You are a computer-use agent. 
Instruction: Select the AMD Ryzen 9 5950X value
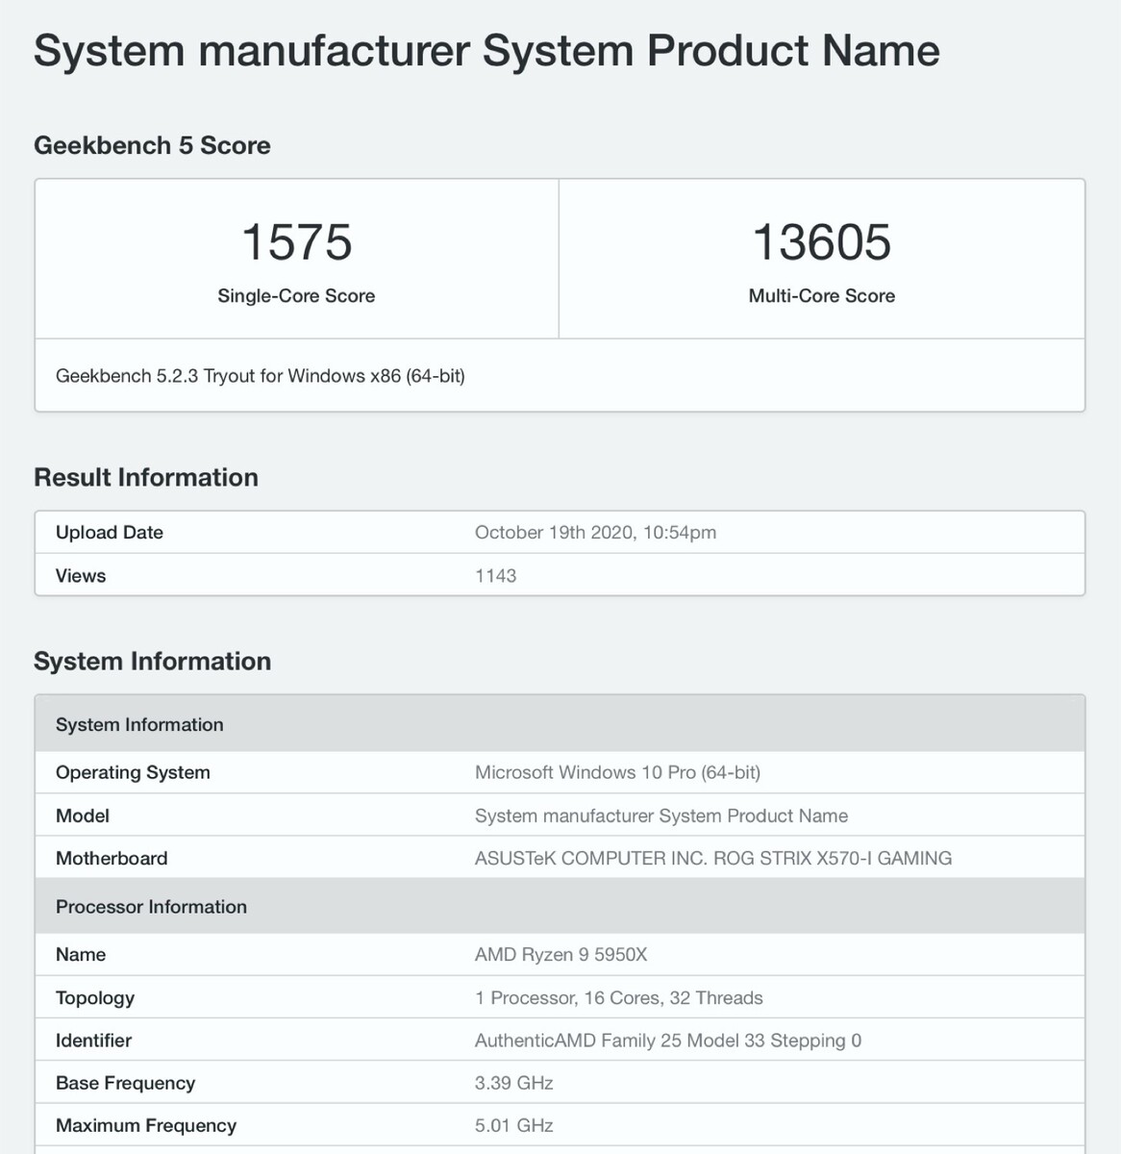coord(561,954)
